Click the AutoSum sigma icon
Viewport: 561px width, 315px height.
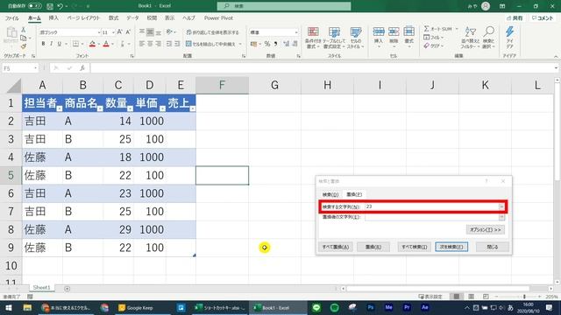pos(427,29)
